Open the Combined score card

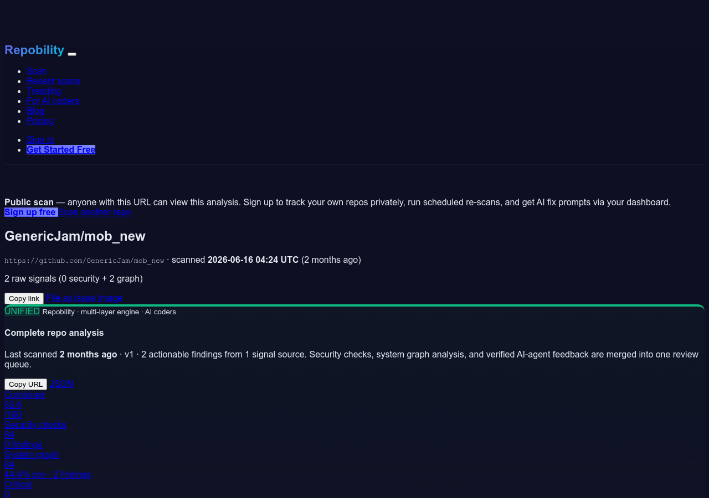click(x=24, y=404)
